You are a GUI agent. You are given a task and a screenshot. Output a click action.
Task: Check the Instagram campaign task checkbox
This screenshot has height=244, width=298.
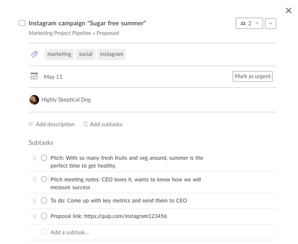22,23
